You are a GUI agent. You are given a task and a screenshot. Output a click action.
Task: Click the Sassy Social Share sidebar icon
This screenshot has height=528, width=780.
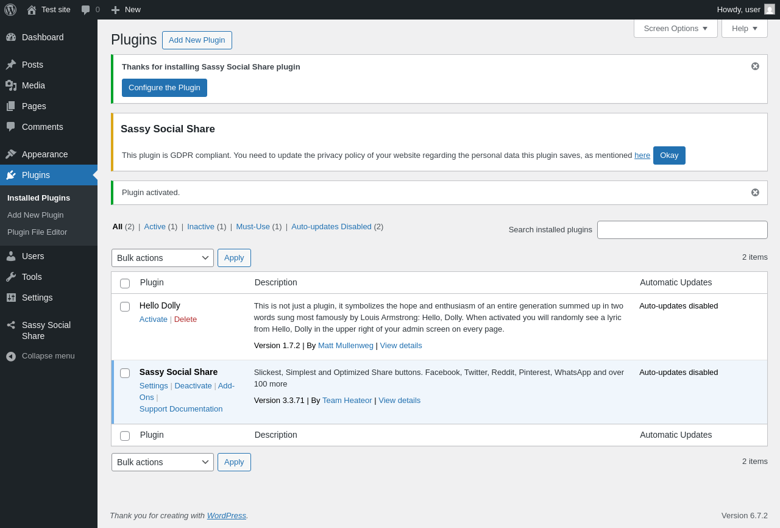point(11,325)
